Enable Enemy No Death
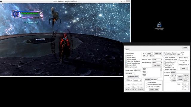This screenshot has height=107, width=191. pos(126,67)
